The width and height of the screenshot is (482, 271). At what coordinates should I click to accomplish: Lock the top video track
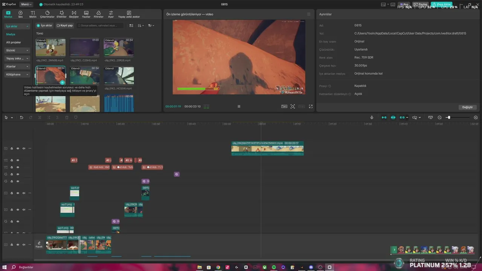point(12,148)
